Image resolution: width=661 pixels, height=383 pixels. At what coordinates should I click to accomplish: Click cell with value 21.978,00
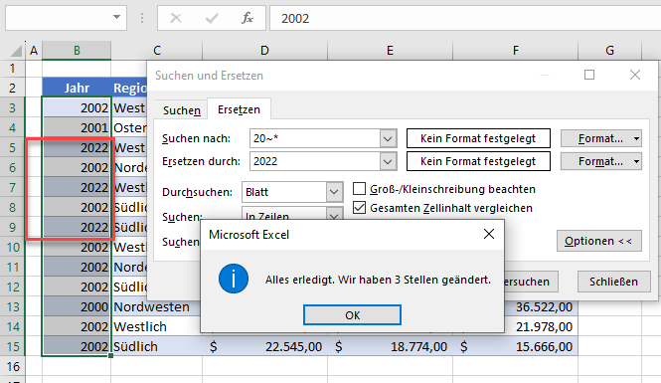pos(542,326)
